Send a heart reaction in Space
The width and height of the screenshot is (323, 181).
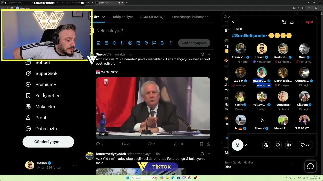278,145
